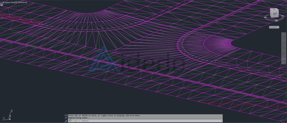Select Zoom Extents tool in navigation bar
The width and height of the screenshot is (287, 123).
pos(284,47)
